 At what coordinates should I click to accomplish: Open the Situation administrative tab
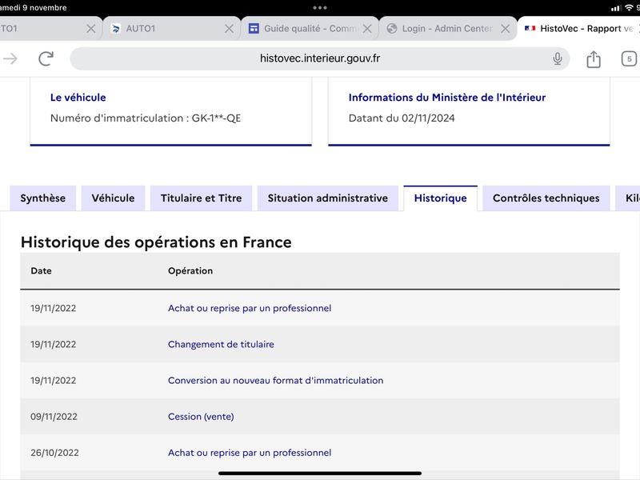coord(328,198)
